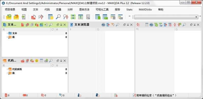Click the HTML export icon in retrieved segments panel

161,25
